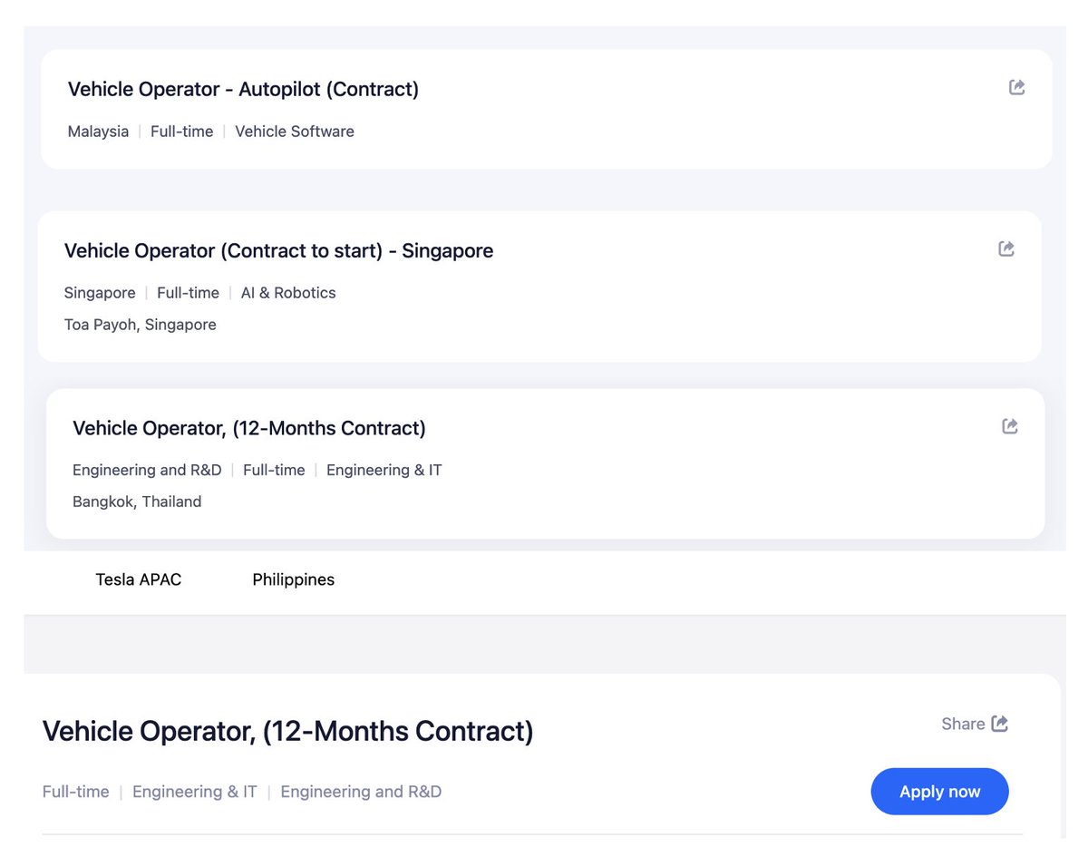Image resolution: width=1088 pixels, height=847 pixels.
Task: Share the Vehicle Operator - Autopilot (Contract) job
Action: [x=1016, y=87]
